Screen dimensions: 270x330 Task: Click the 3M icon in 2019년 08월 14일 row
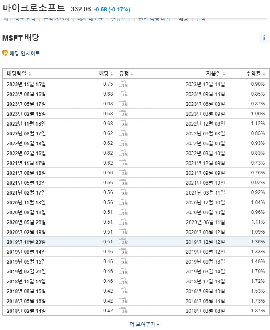[x=123, y=252]
